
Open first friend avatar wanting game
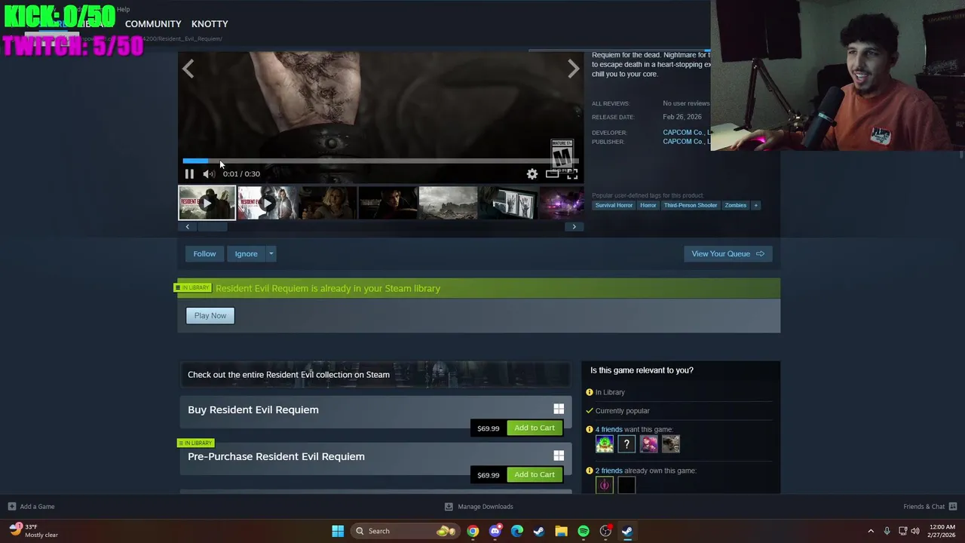[x=605, y=444]
